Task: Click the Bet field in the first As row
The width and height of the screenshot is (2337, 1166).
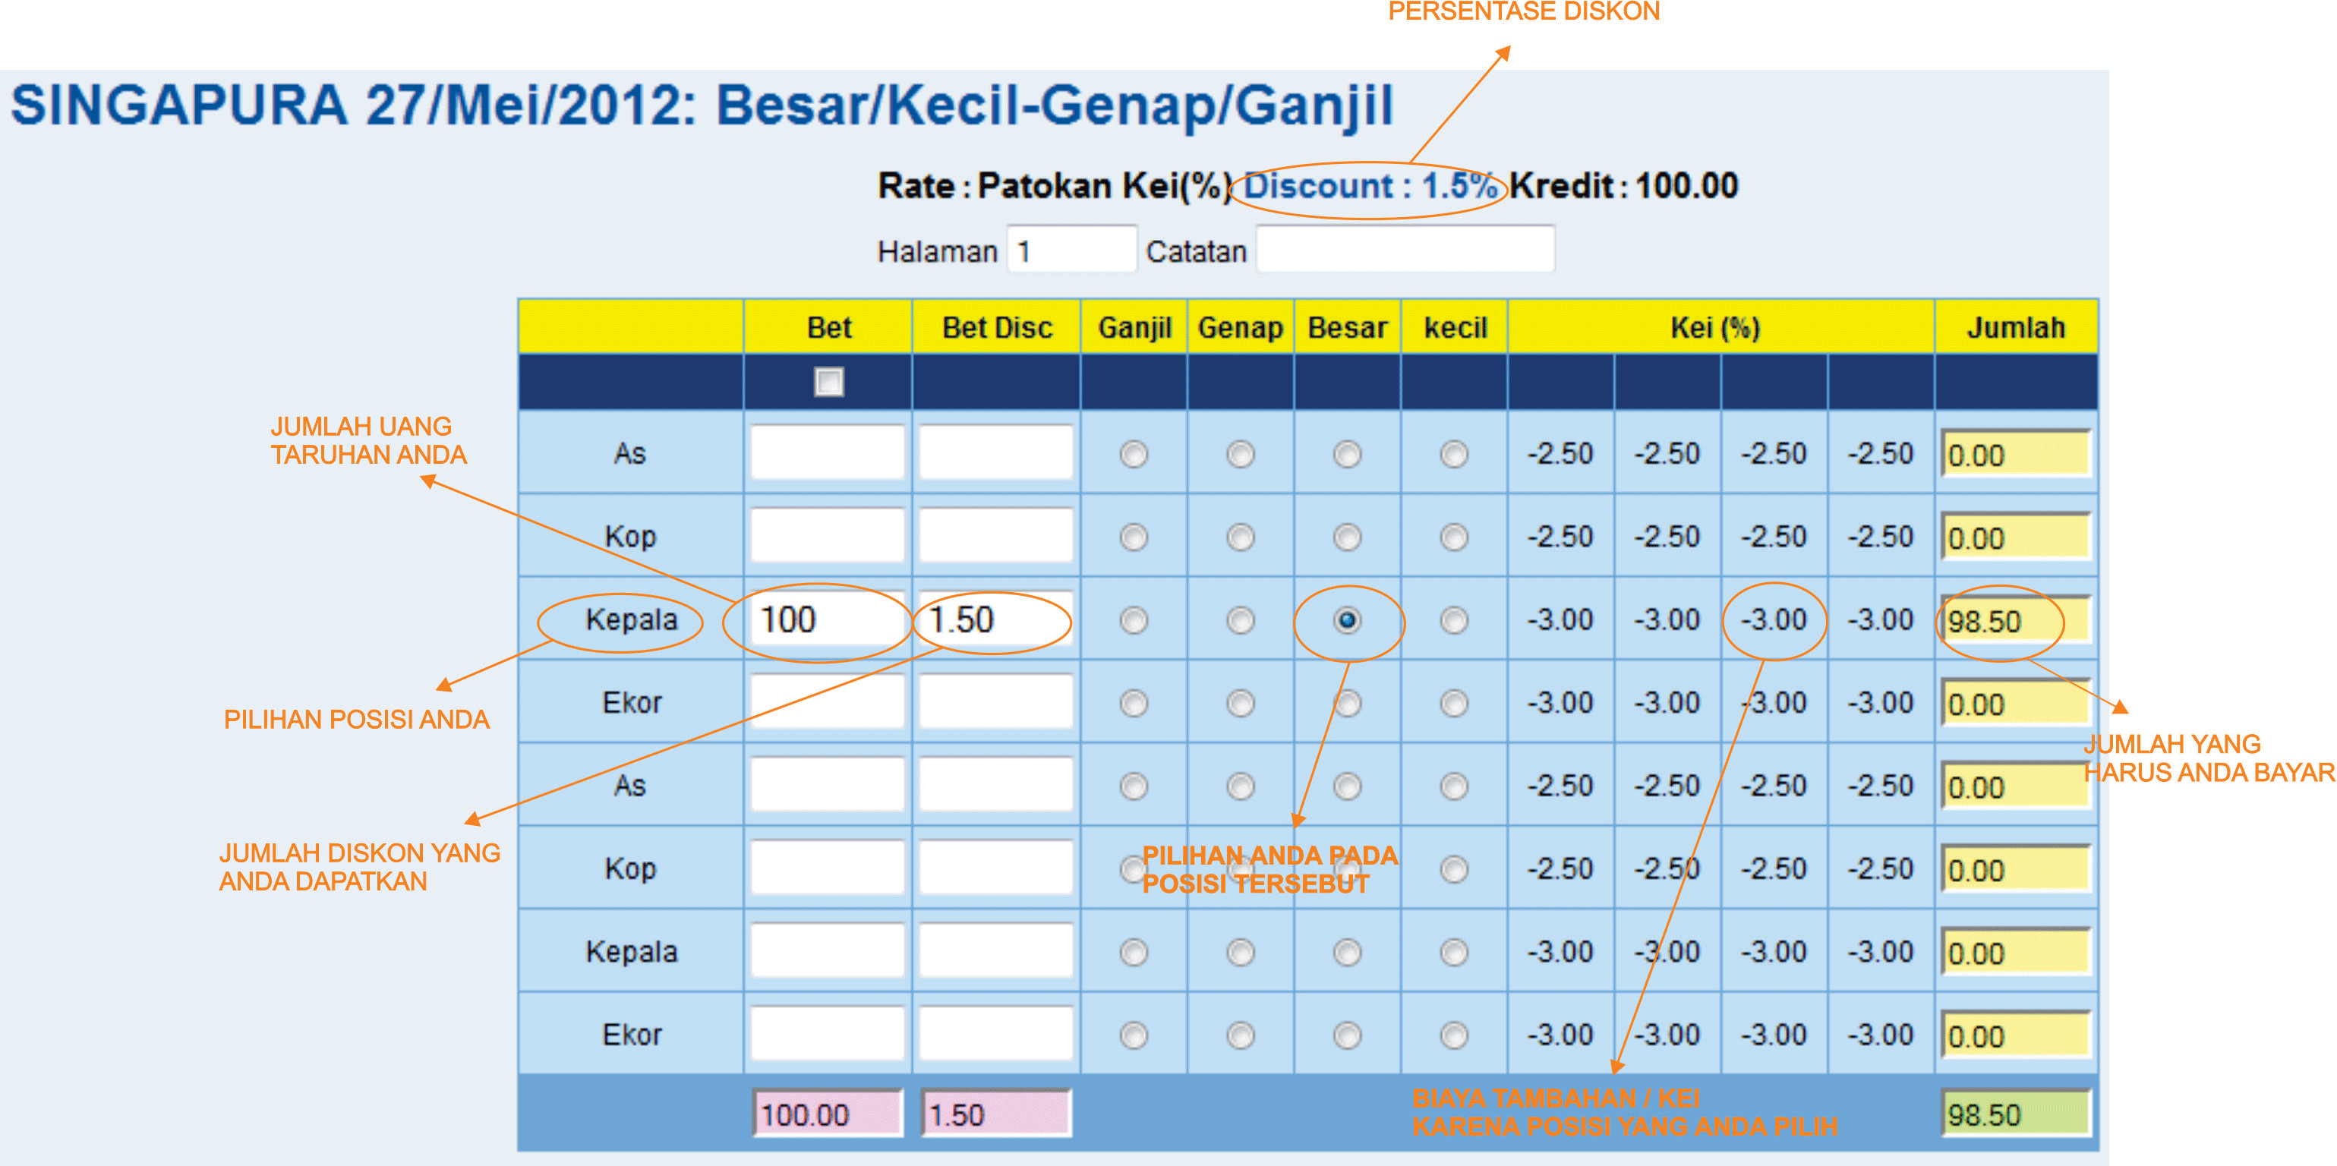Action: click(828, 452)
